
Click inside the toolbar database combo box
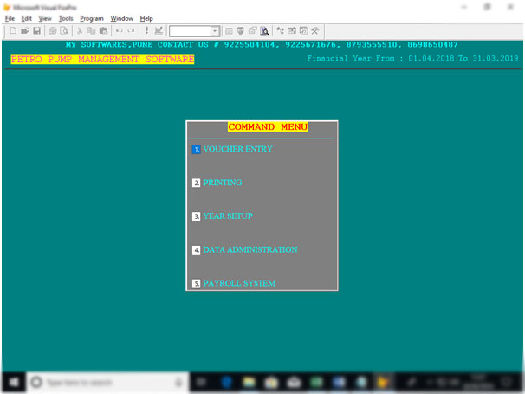pyautogui.click(x=191, y=31)
